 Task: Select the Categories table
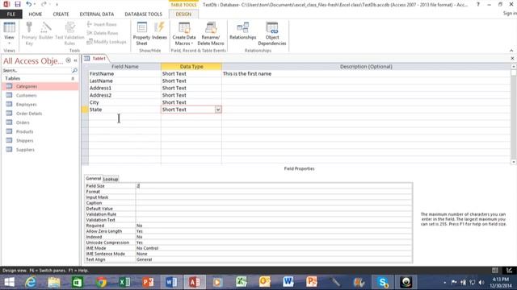click(40, 86)
